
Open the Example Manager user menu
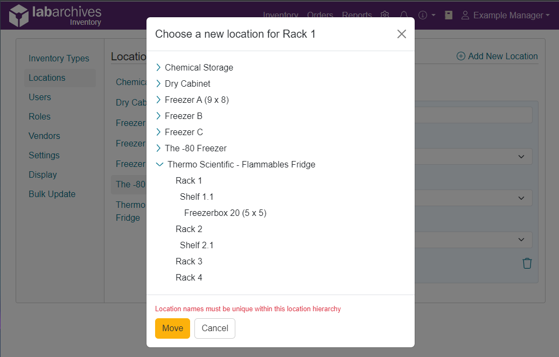click(505, 15)
